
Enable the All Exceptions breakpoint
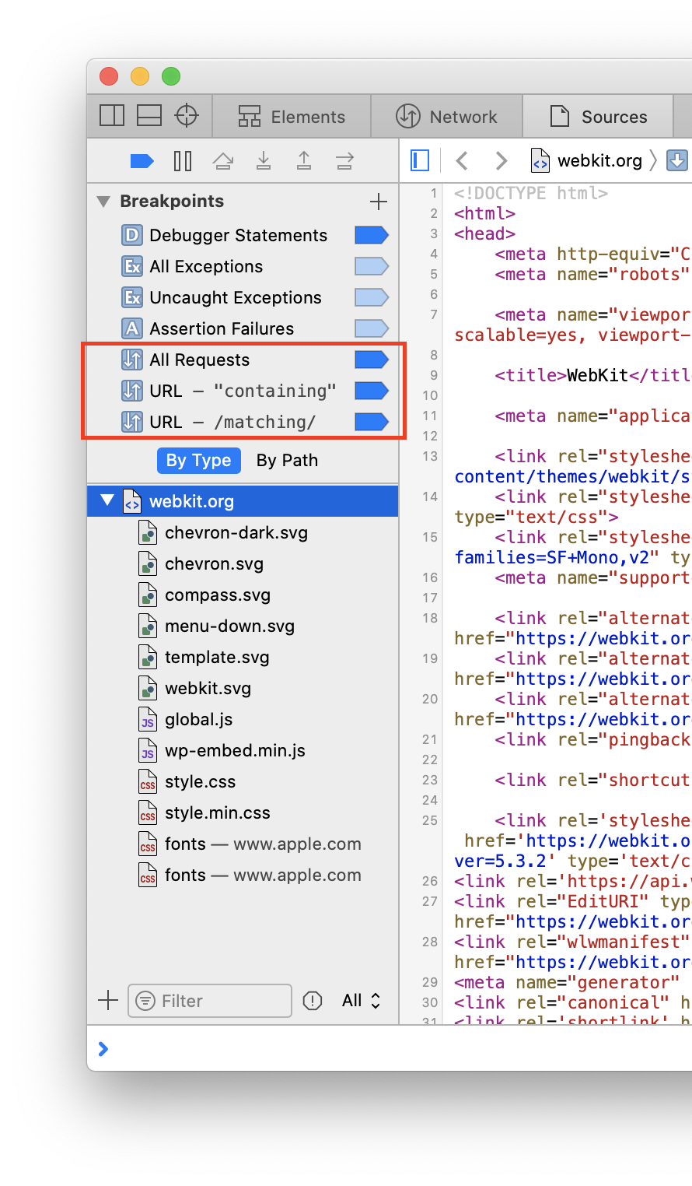tap(371, 266)
